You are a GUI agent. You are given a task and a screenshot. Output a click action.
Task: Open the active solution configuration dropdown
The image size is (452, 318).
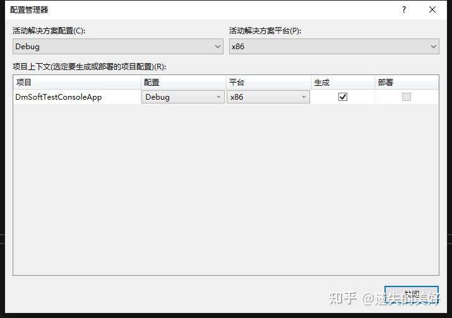pyautogui.click(x=118, y=47)
